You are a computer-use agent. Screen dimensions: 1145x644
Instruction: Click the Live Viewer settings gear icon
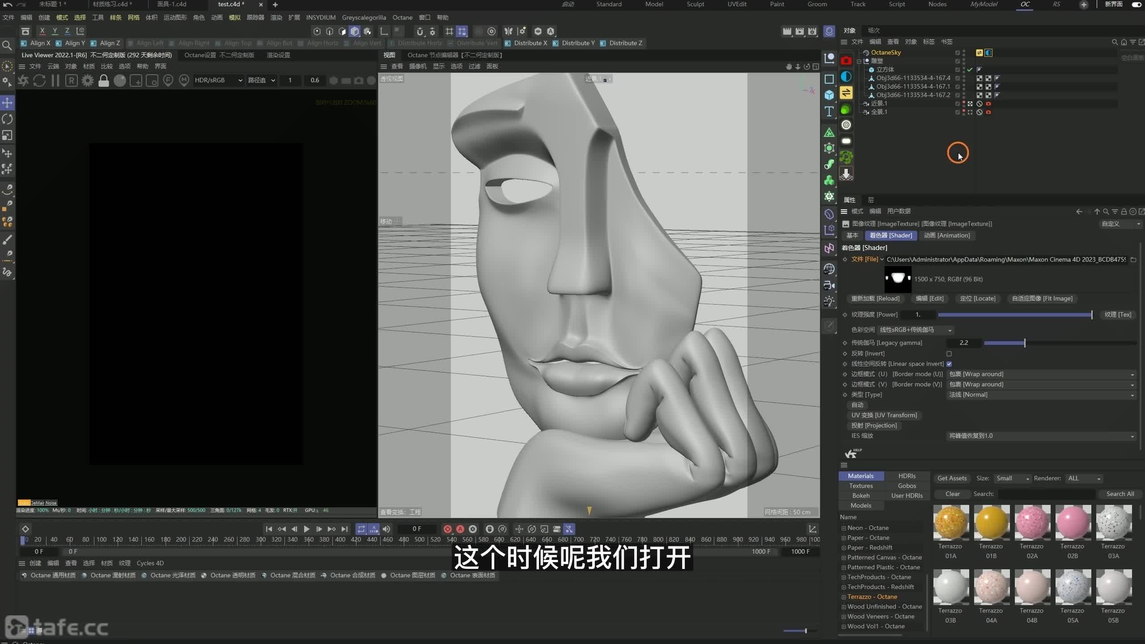(x=88, y=80)
